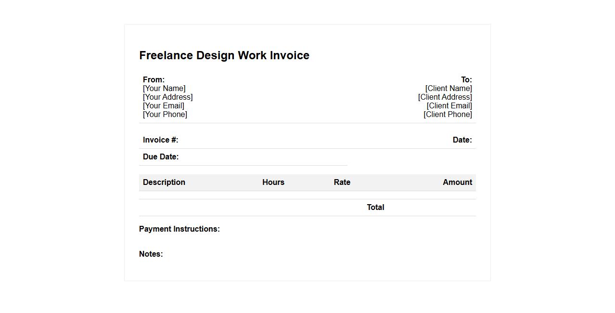
Task: Click the Total label in table
Action: point(375,208)
